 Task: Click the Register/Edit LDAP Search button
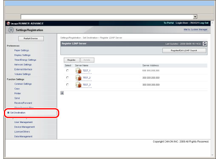pyautogui.click(x=184, y=50)
